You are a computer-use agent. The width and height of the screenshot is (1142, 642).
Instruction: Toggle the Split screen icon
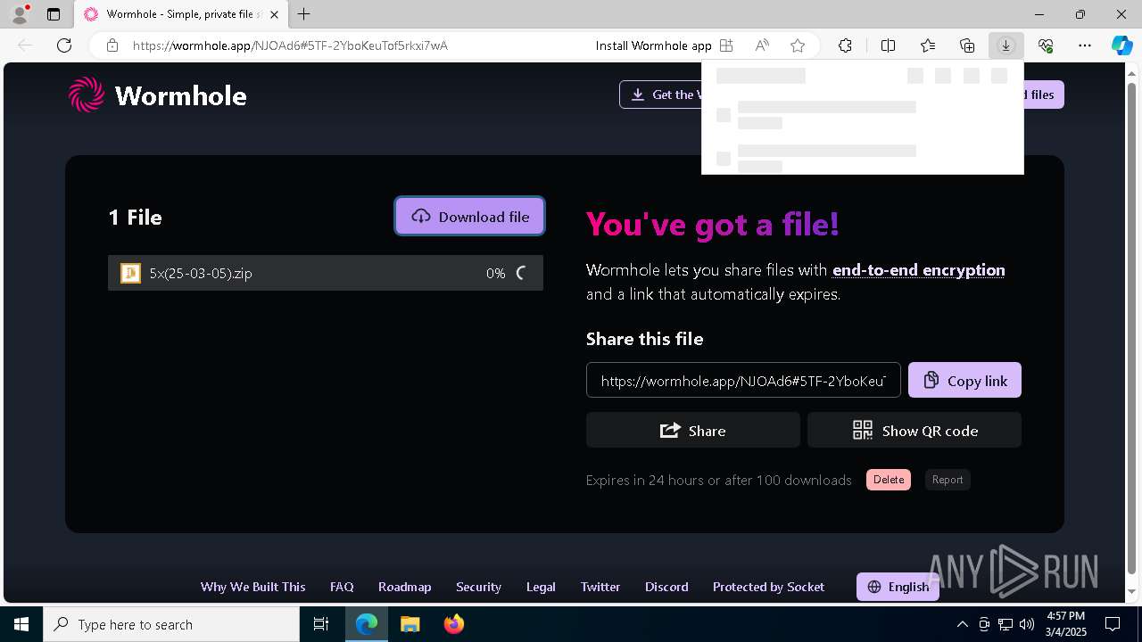(x=888, y=45)
